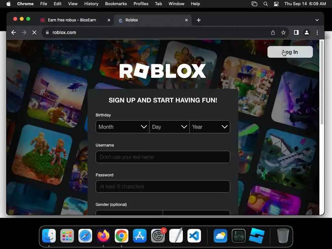Open the Trash from the Dock
Image resolution: width=332 pixels, height=249 pixels.
(283, 236)
